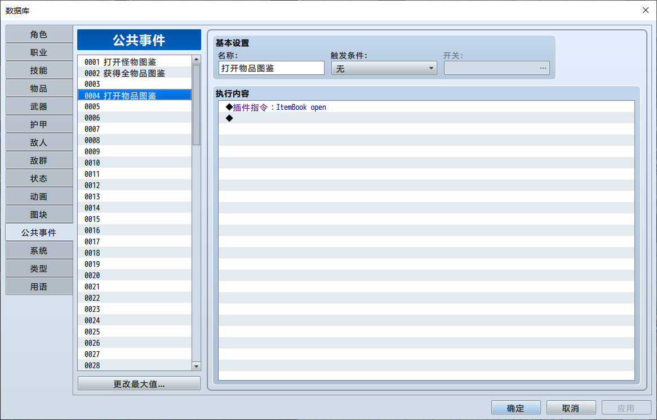This screenshot has width=657, height=420.
Task: Open the 敌群 tab
Action: (x=39, y=160)
